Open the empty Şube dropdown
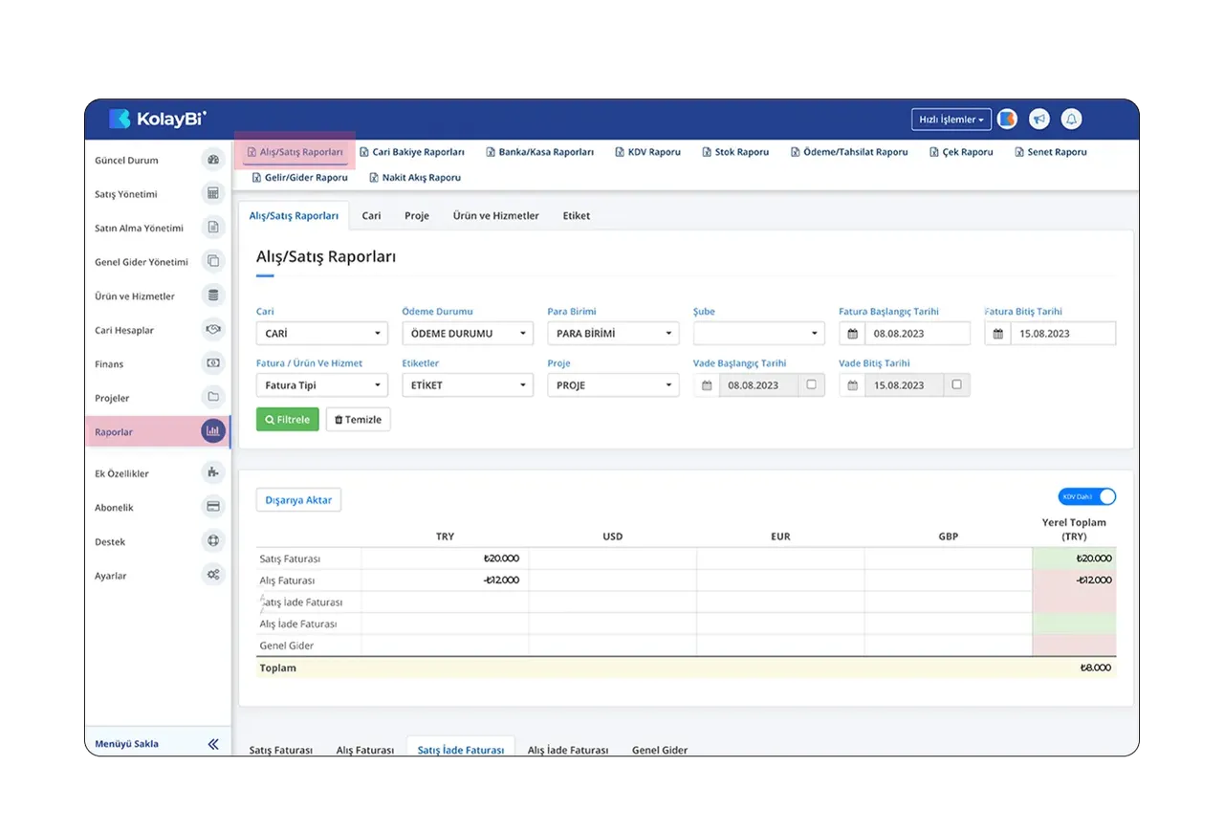 [758, 334]
